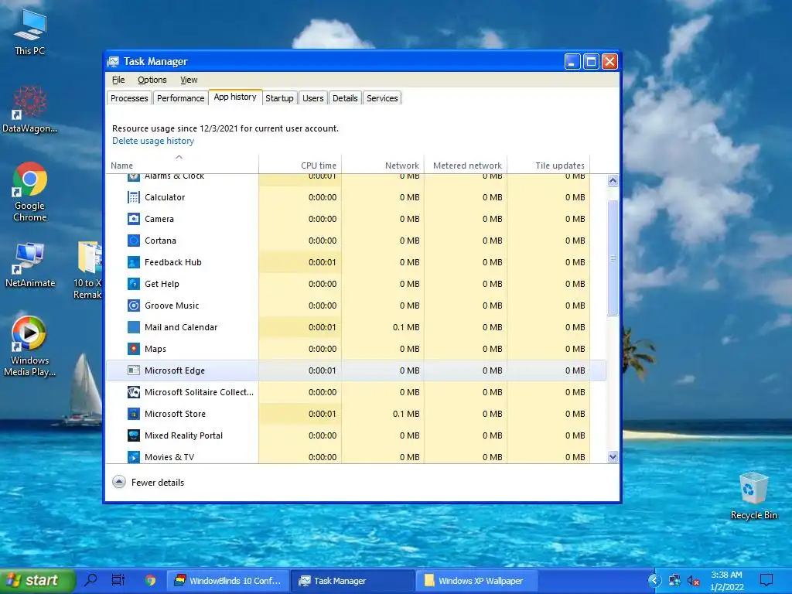Click the Calculator app icon in the list
Image resolution: width=792 pixels, height=594 pixels.
coord(133,197)
